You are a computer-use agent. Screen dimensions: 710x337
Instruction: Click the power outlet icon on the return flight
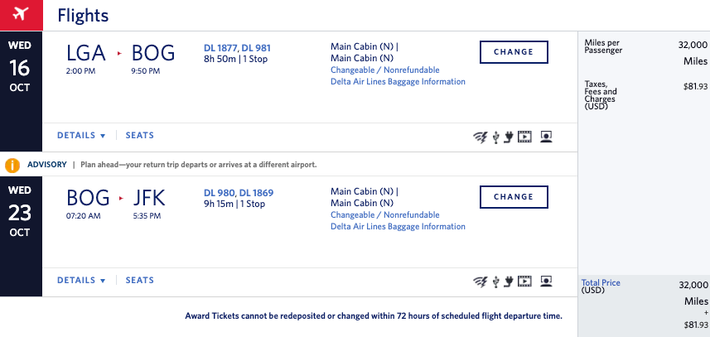tap(508, 282)
